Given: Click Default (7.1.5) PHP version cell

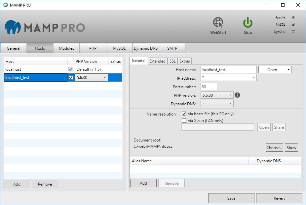Looking at the screenshot, I should pos(89,69).
